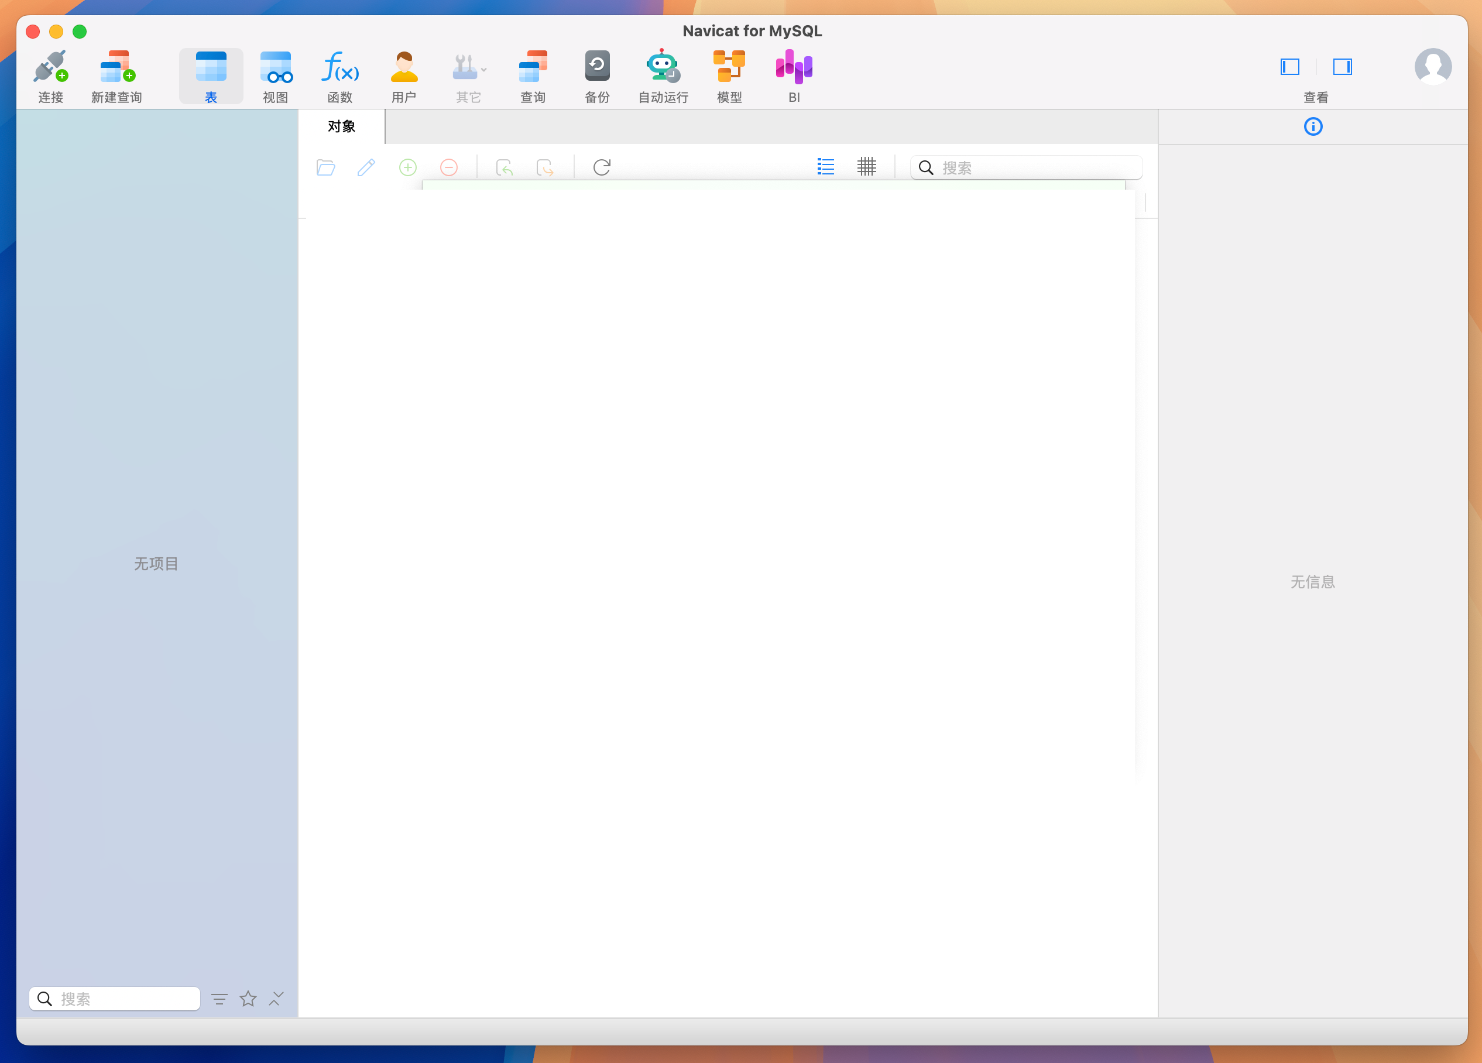Click the collapse-all arrows in sidebar
1482x1063 pixels.
click(x=276, y=998)
